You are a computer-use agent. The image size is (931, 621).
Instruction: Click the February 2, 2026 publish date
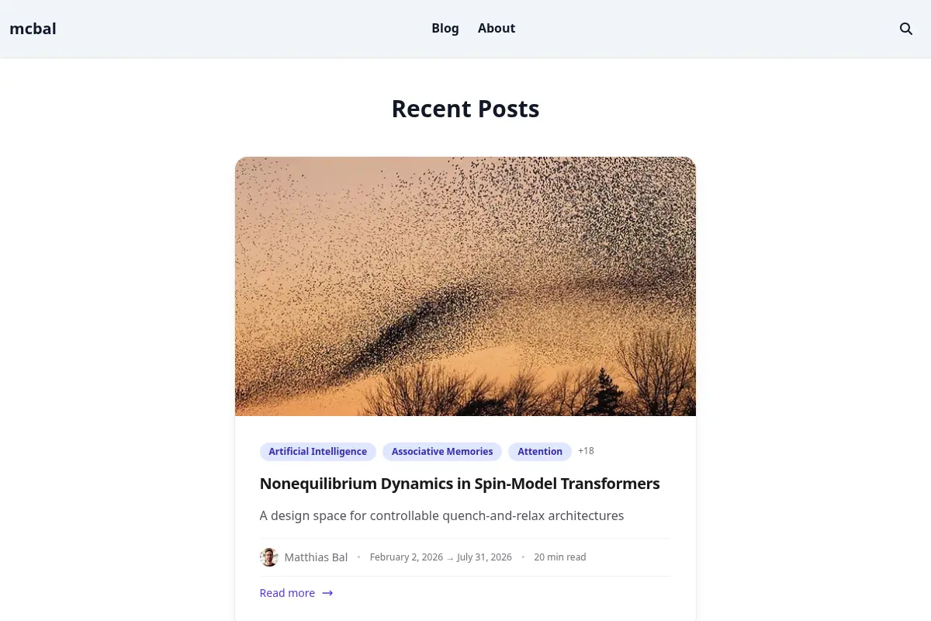click(x=407, y=557)
